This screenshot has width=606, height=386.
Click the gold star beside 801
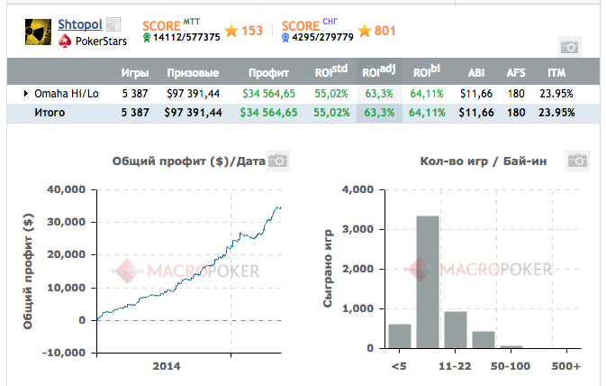tap(364, 32)
